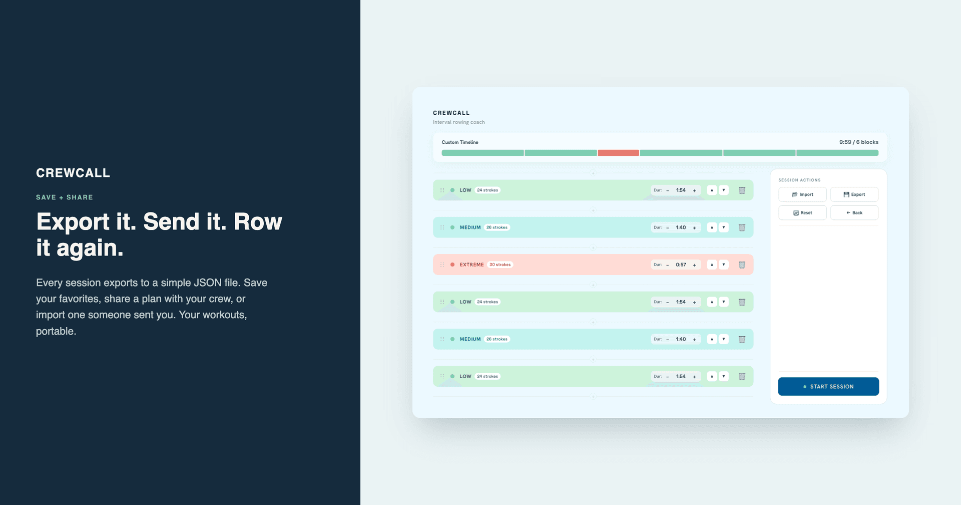The height and width of the screenshot is (505, 961).
Task: Move the EXTREME block down
Action: coord(724,265)
